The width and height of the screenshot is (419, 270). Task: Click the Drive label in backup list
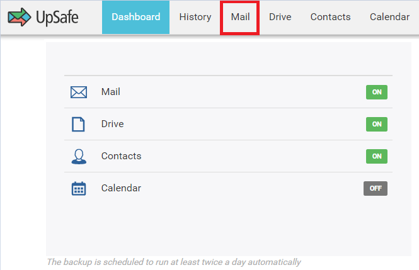point(113,124)
